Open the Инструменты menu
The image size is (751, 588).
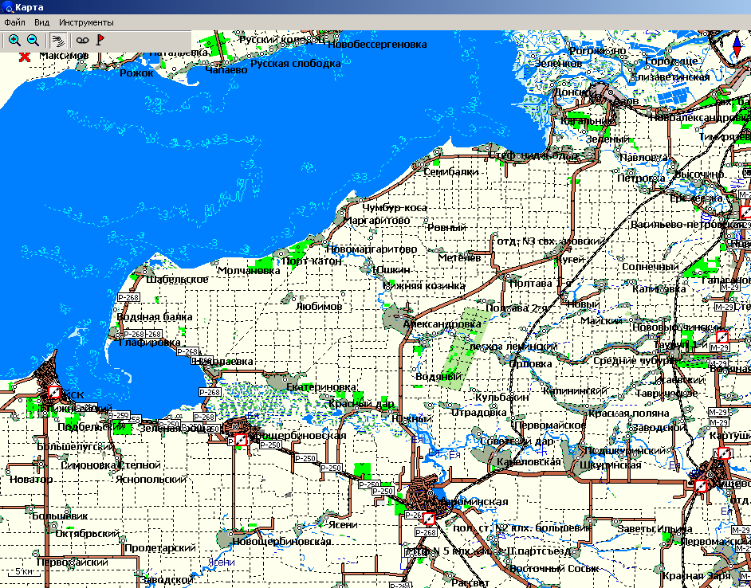(x=86, y=22)
